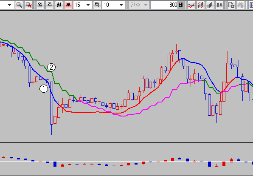The image size is (253, 176).
Task: Switch chart to daily (일) period
Action: click(x=40, y=5)
